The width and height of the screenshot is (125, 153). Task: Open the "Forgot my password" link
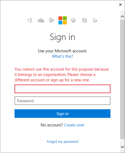pos(63,142)
